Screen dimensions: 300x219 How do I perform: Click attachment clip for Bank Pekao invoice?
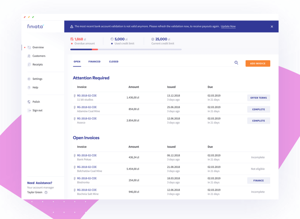tap(75, 155)
